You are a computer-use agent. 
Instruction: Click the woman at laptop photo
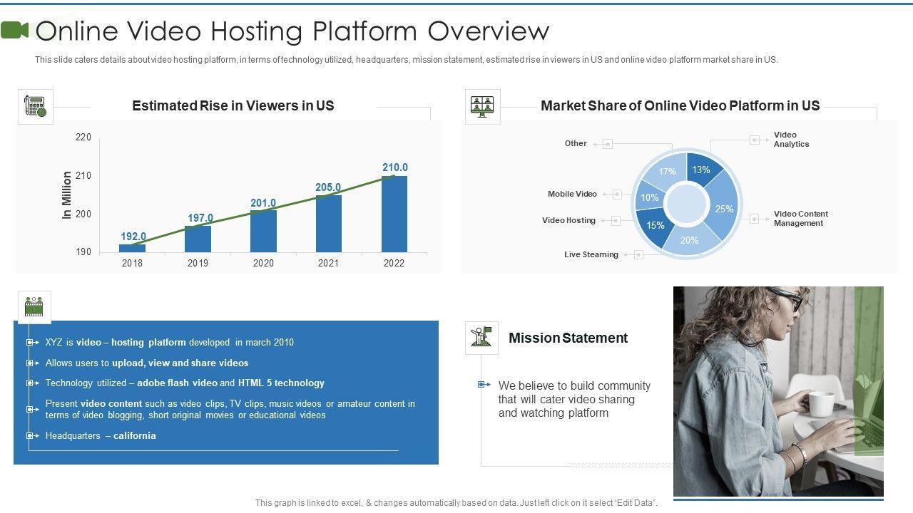coord(777,390)
